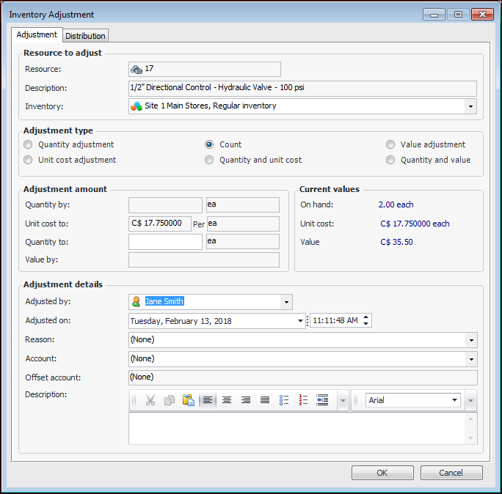Open the Inventory location dropdown
This screenshot has width=502, height=494.
[470, 106]
